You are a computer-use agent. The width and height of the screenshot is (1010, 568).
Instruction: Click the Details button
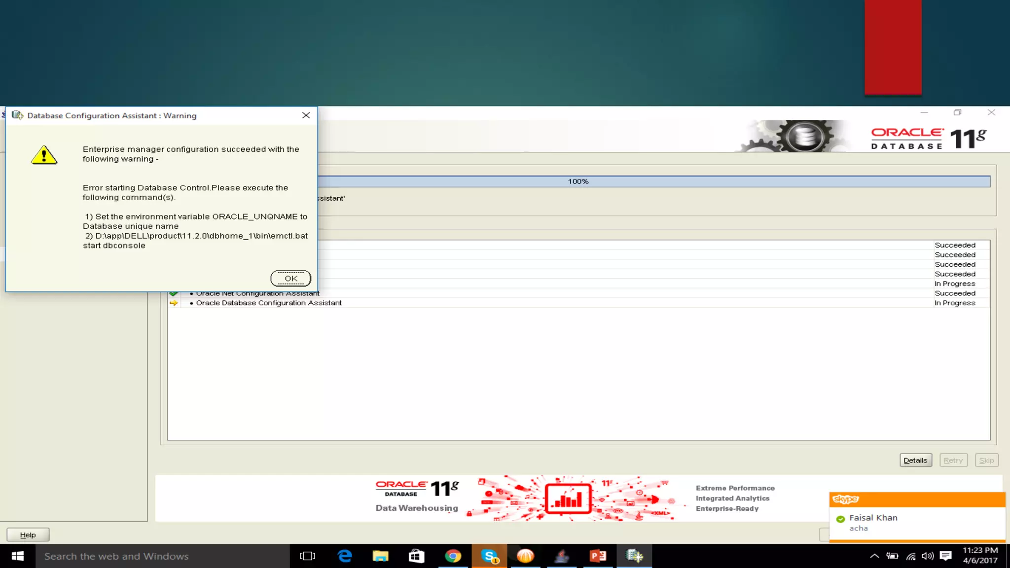(x=915, y=460)
